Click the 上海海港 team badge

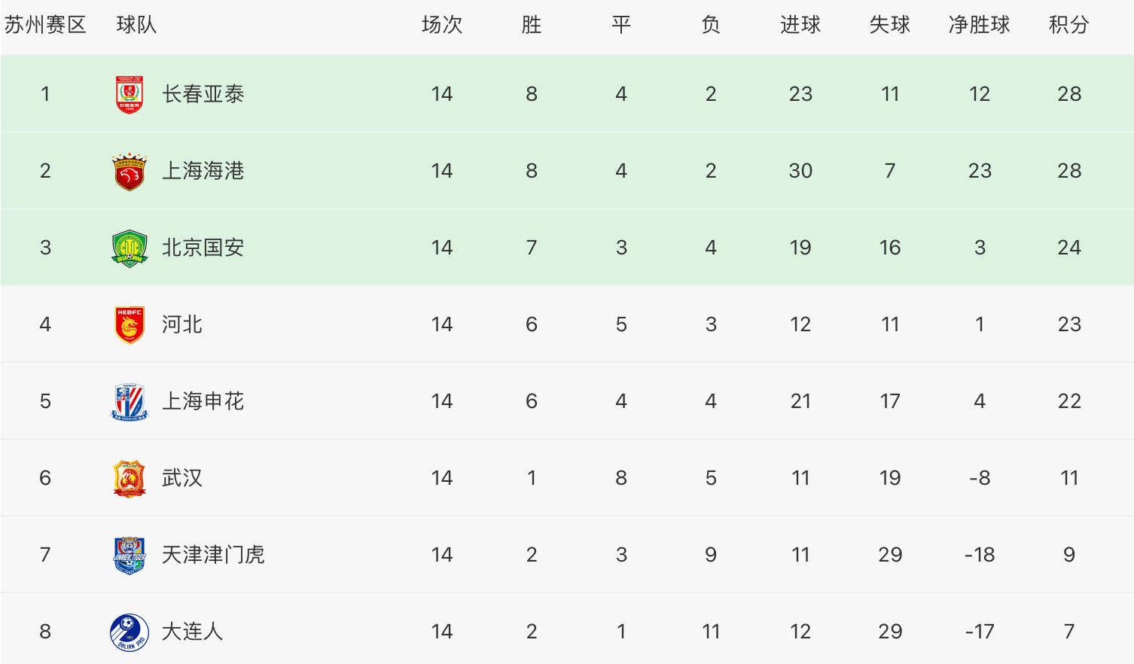point(130,171)
